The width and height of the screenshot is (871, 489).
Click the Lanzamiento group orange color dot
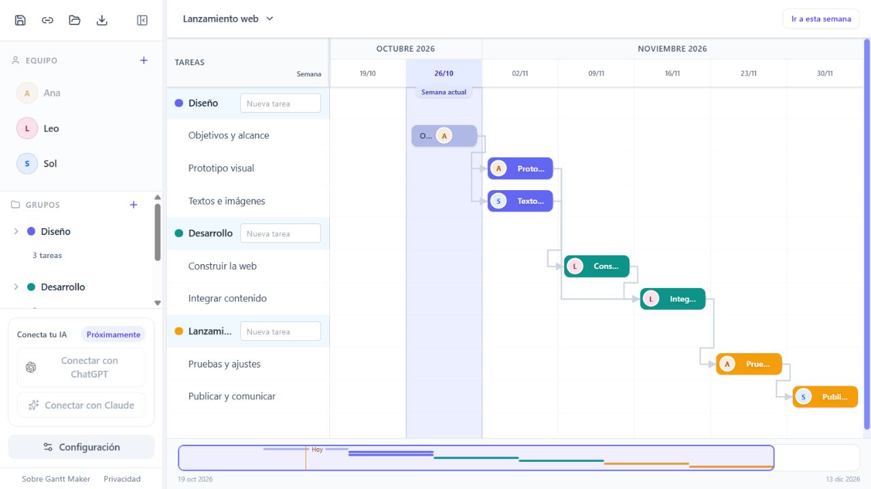(x=179, y=331)
